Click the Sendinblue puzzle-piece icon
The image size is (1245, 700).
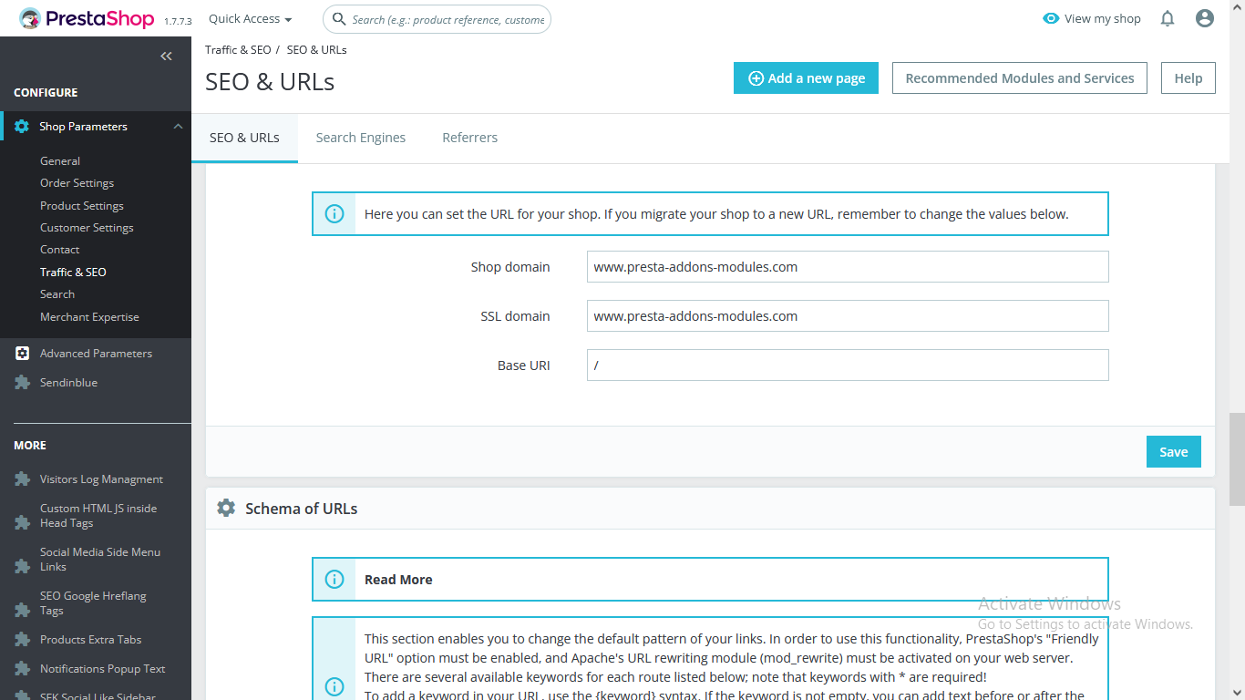[22, 383]
